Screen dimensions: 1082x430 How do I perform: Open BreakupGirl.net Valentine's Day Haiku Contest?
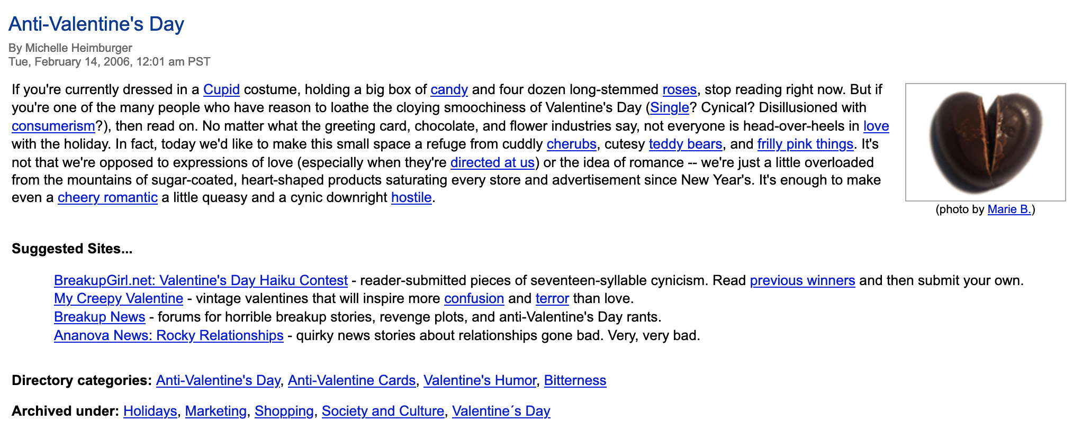201,280
